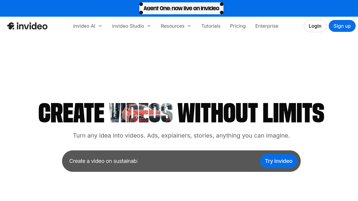
Task: Focus the video prompt input field
Action: (161, 161)
